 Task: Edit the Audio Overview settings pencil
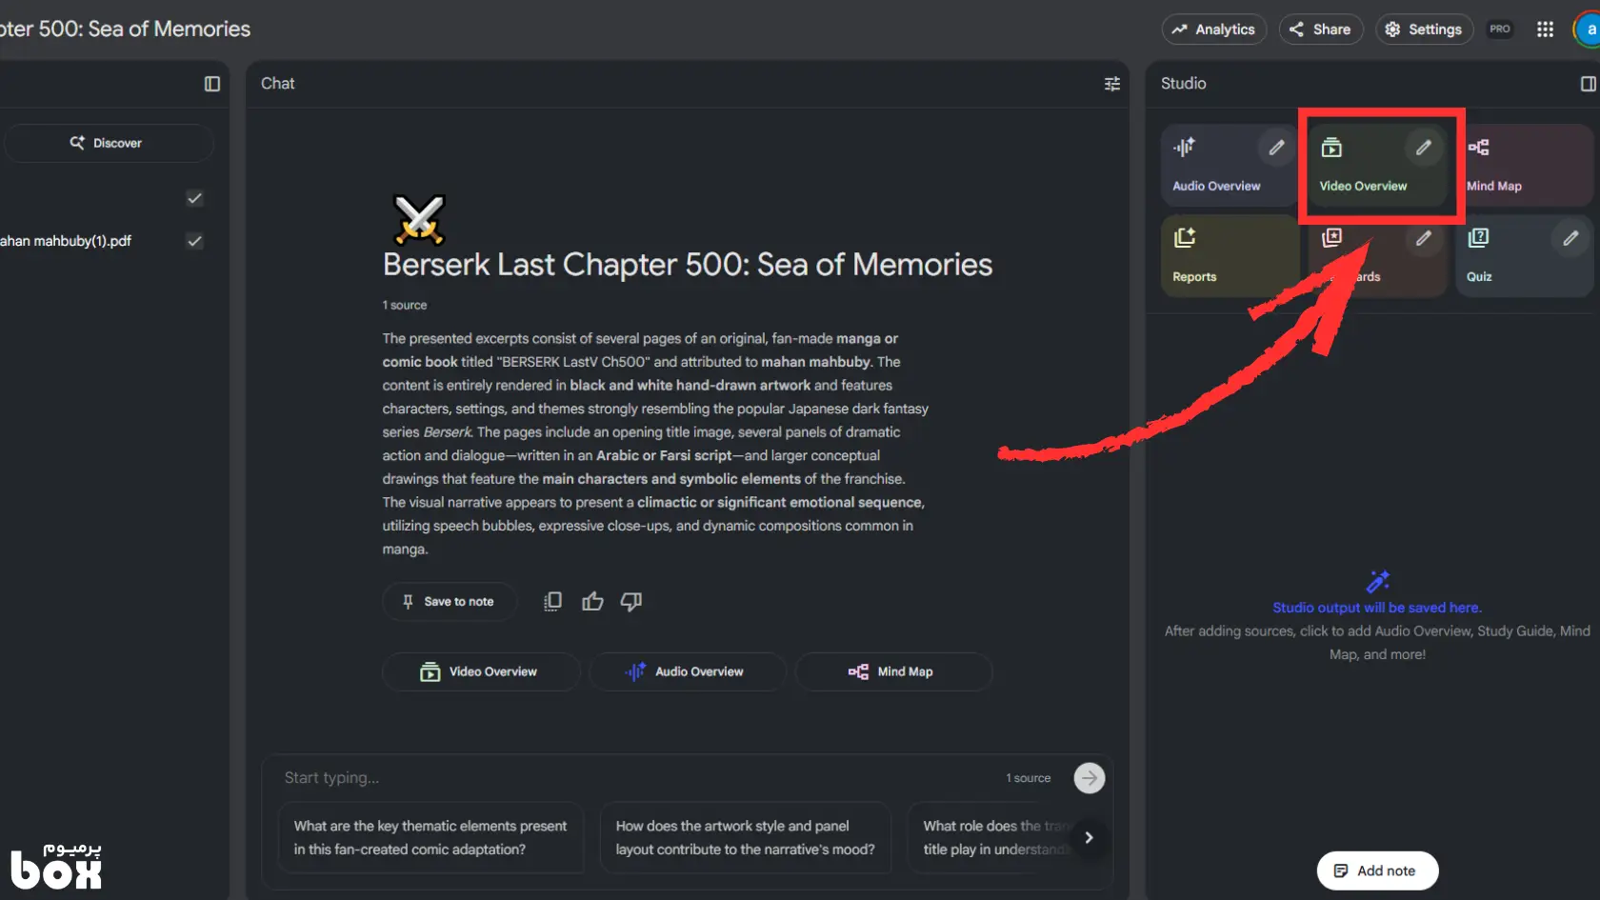[1276, 148]
